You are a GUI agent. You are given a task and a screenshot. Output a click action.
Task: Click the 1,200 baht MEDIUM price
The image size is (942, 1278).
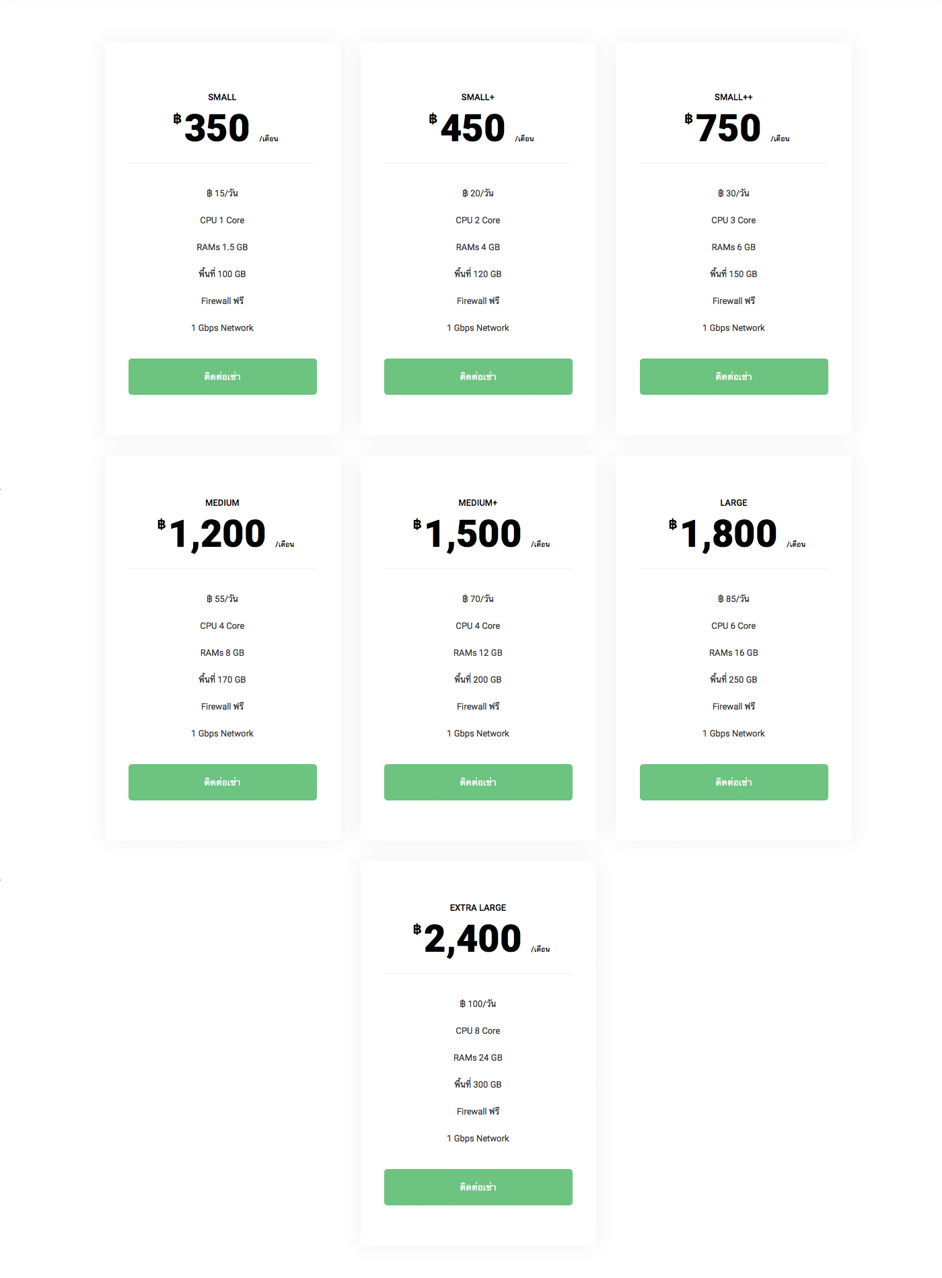(x=217, y=534)
